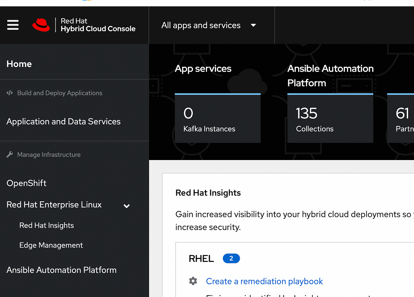Open the 61 Partners card
This screenshot has height=297, width=414.
tap(401, 118)
